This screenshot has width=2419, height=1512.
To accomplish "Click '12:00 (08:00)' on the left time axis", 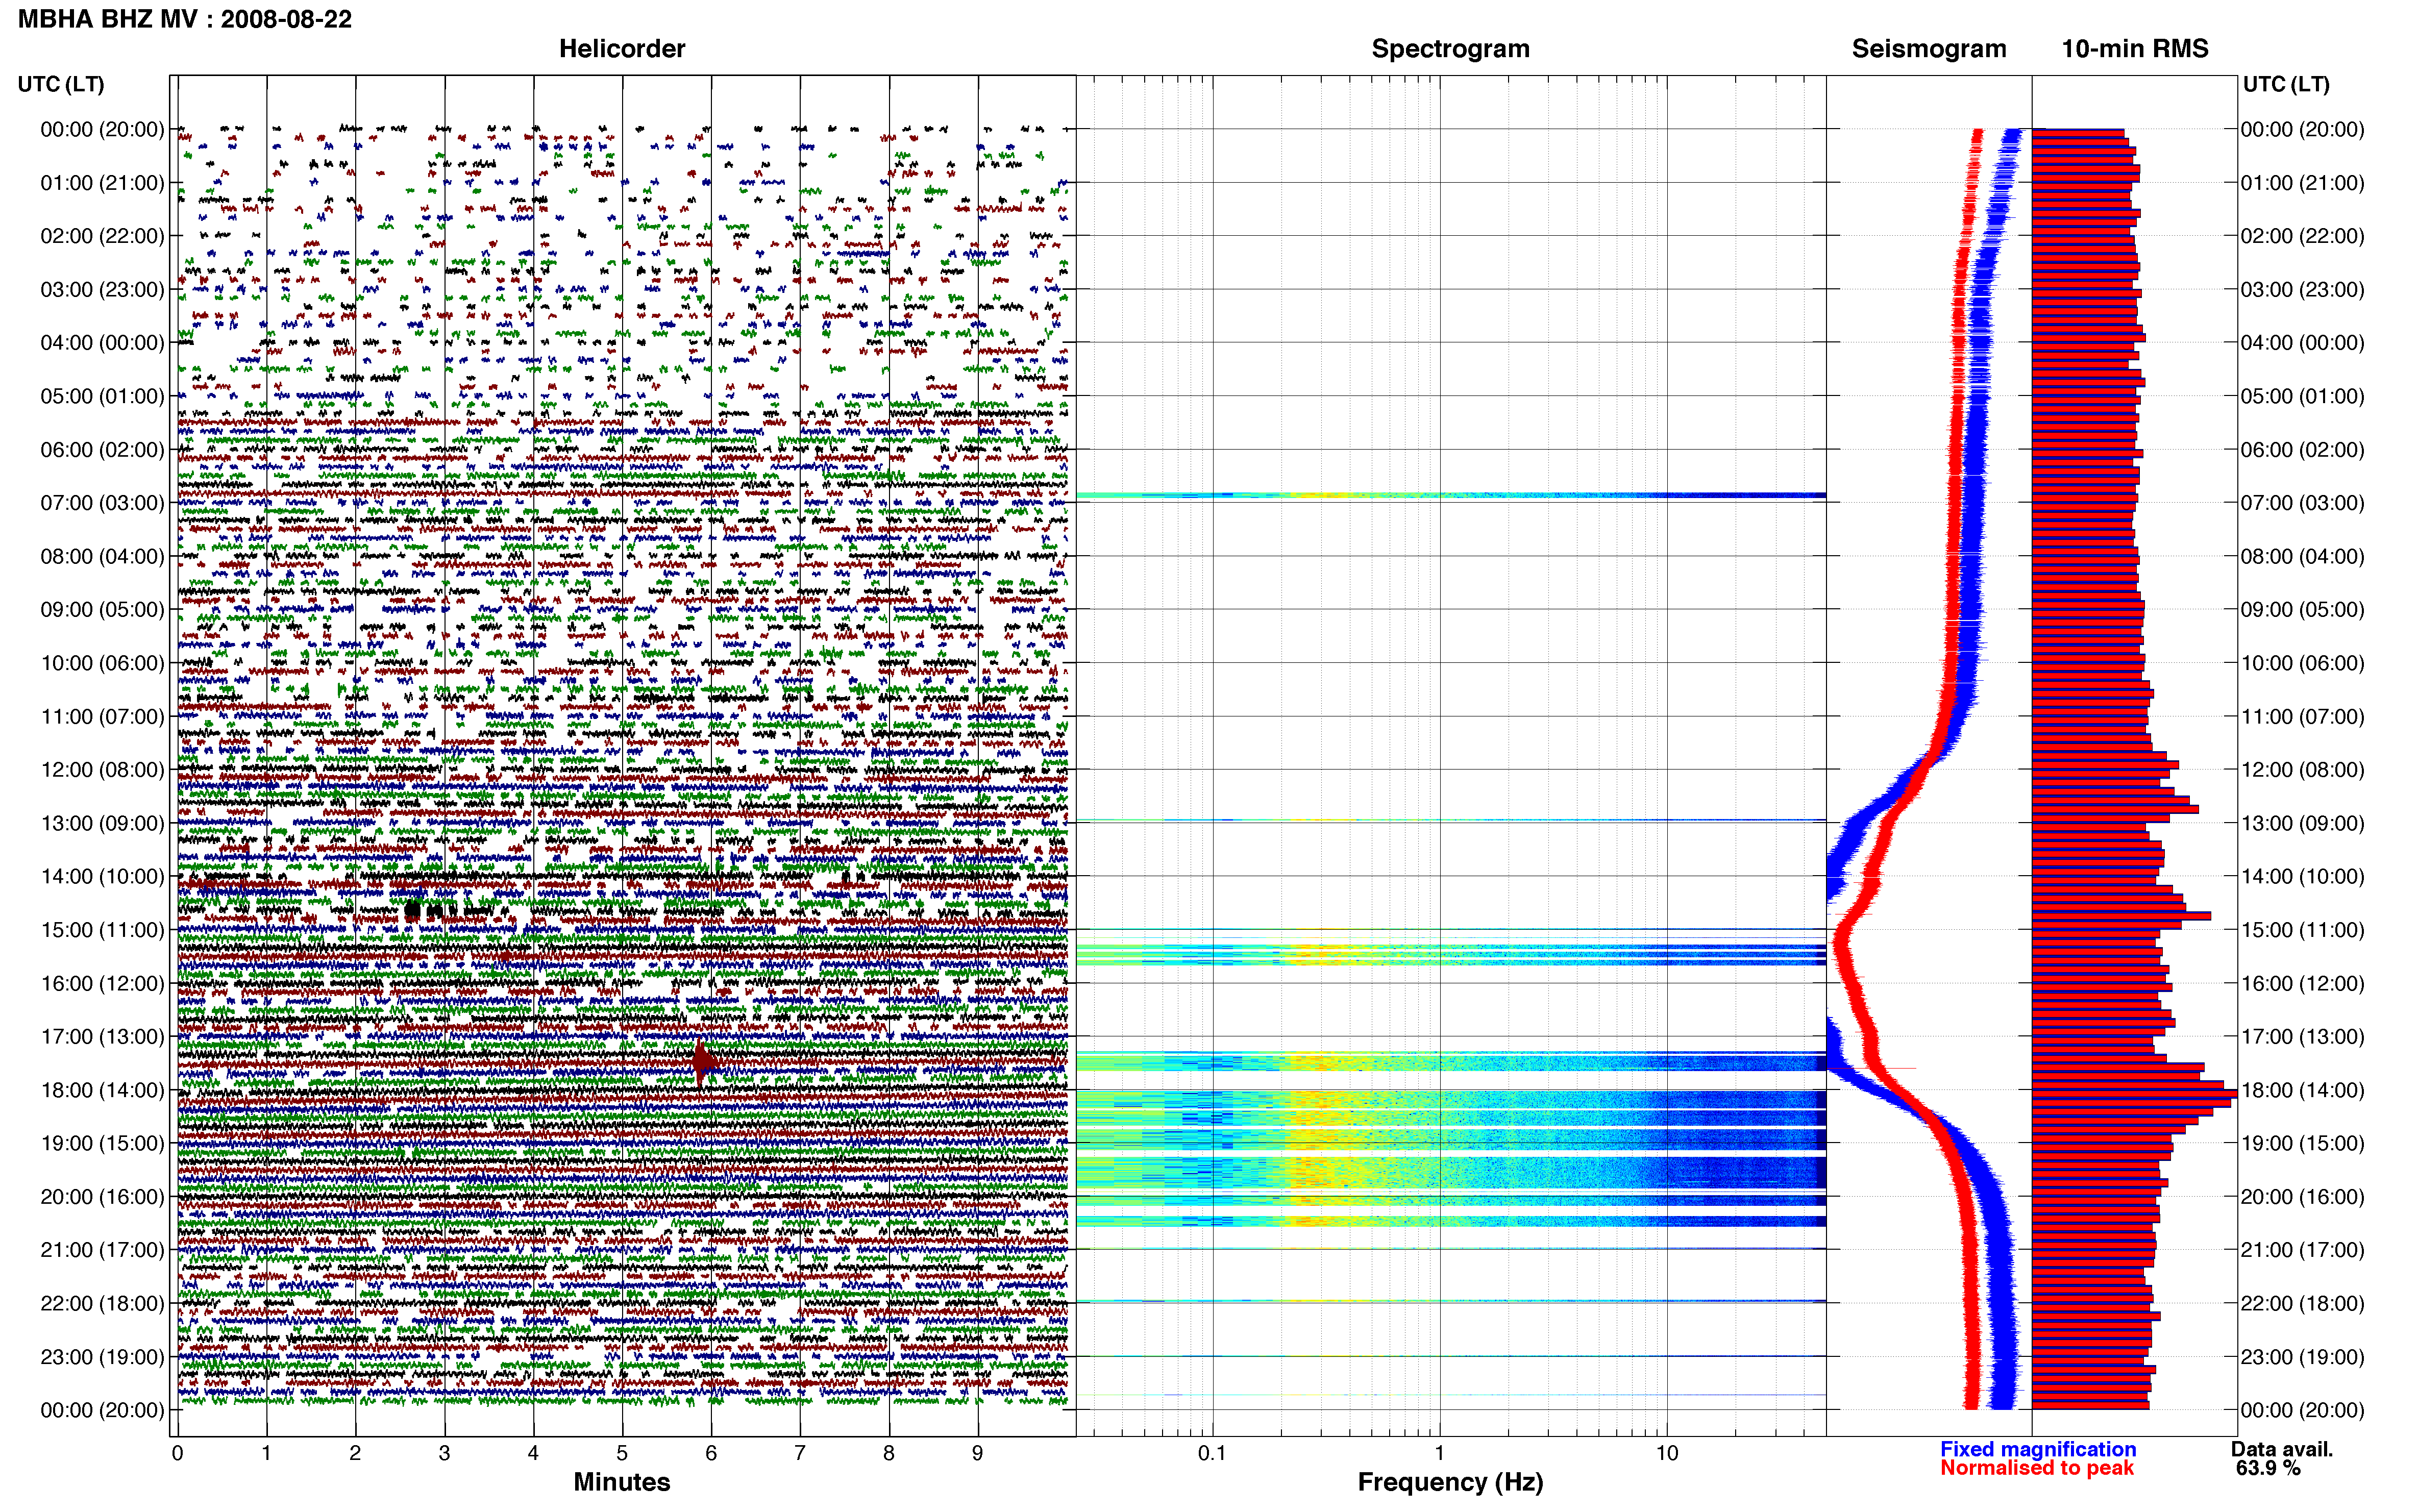I will pos(102,770).
